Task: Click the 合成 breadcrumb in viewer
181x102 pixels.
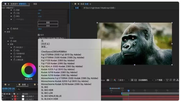Action: tap(77, 8)
